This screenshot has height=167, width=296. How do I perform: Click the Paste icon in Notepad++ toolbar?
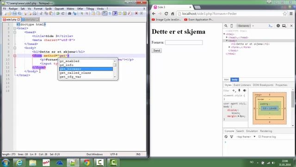coord(51,13)
